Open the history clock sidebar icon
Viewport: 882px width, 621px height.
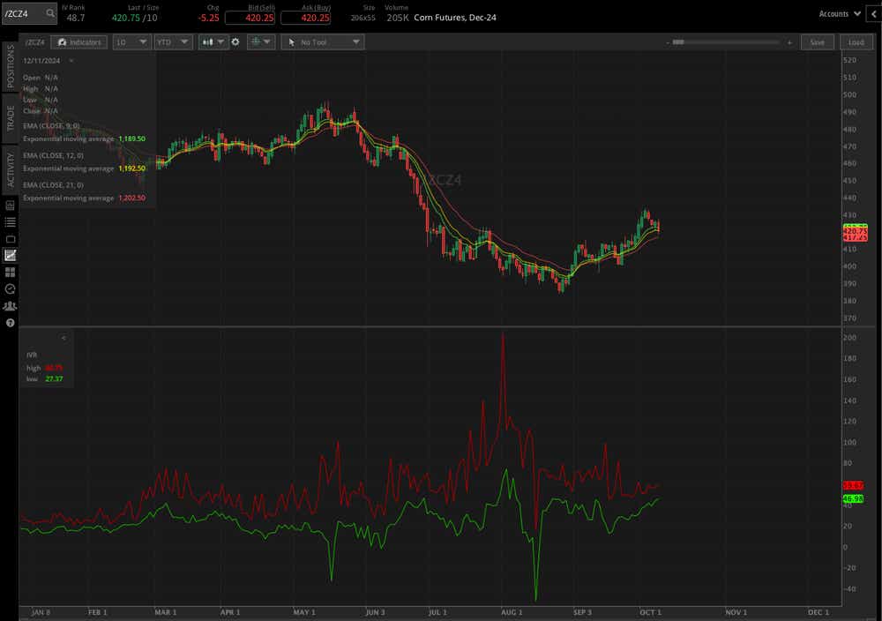tap(10, 289)
